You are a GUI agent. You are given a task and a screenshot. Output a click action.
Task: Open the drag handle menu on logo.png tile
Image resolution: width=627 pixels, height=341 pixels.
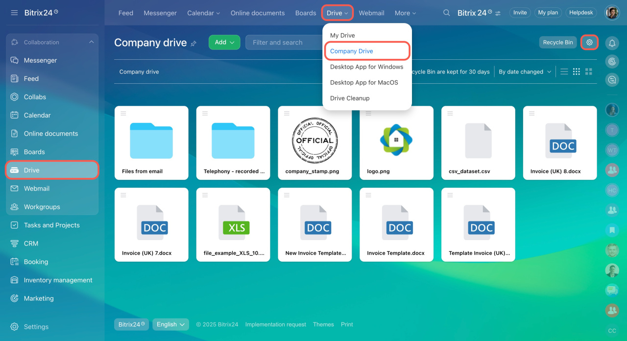tap(368, 113)
